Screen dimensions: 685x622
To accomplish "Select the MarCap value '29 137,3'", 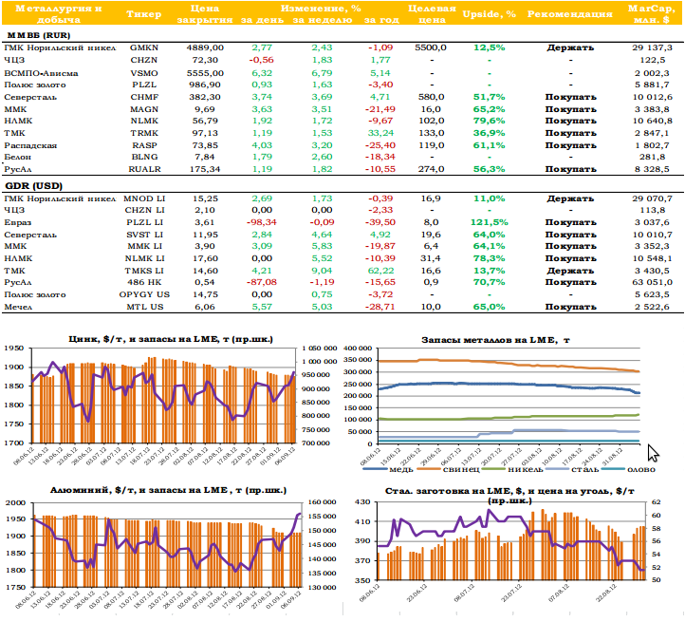I will pos(652,47).
